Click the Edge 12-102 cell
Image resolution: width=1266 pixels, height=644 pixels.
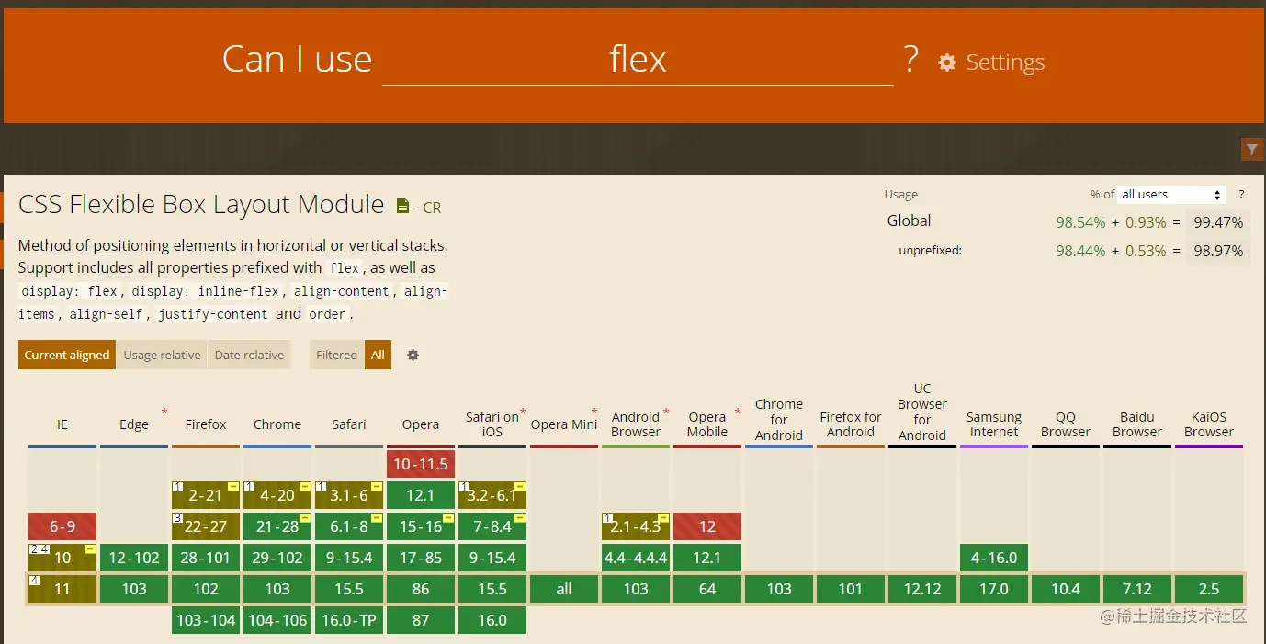pos(134,558)
